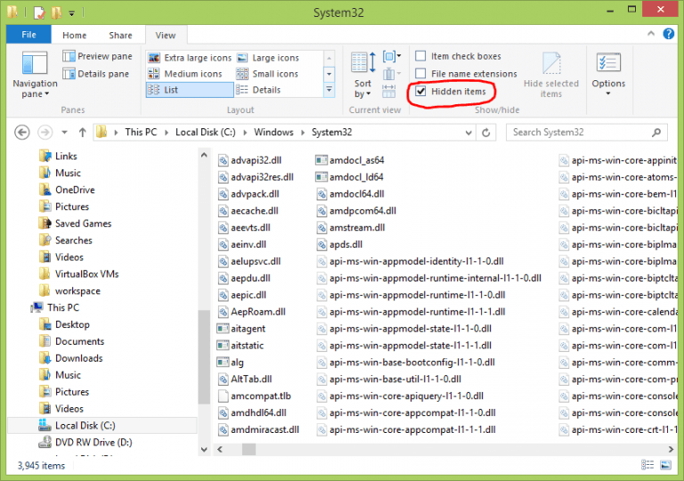Click the Preview pane icon
684x481 pixels.
(x=98, y=56)
